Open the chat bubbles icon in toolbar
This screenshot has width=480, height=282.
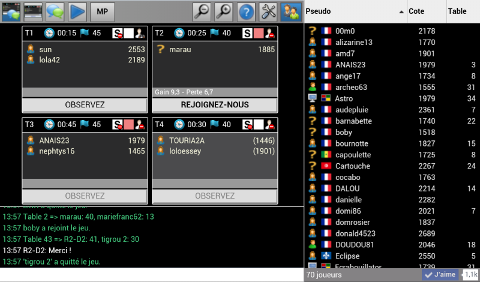click(55, 11)
